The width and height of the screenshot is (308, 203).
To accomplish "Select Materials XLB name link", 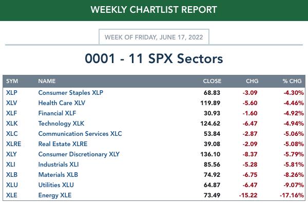I will pyautogui.click(x=58, y=175).
